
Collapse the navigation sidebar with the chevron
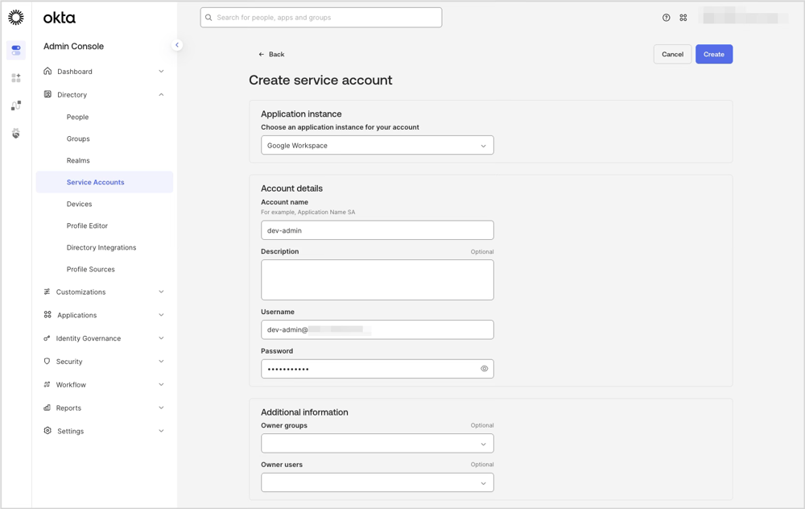tap(177, 45)
